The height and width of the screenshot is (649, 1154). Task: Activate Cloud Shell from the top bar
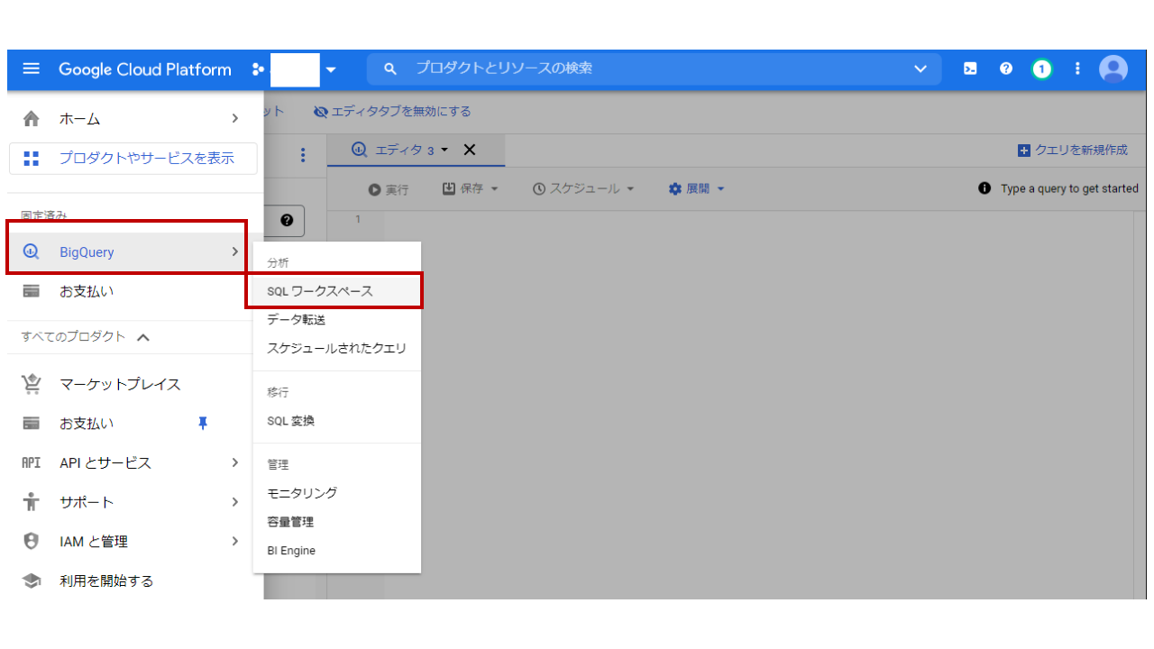969,69
